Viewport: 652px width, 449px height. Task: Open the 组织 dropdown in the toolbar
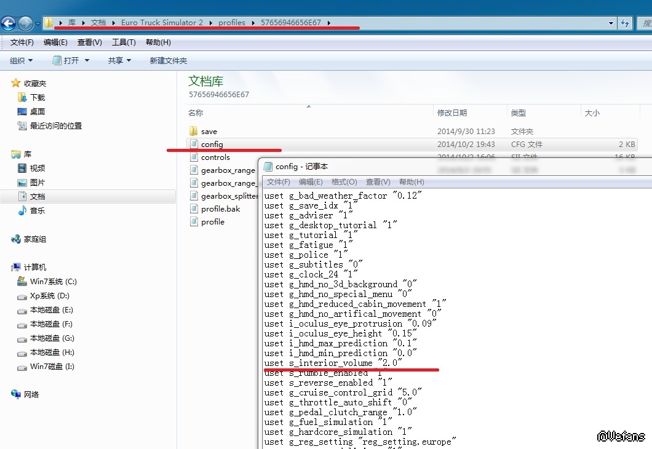point(21,61)
